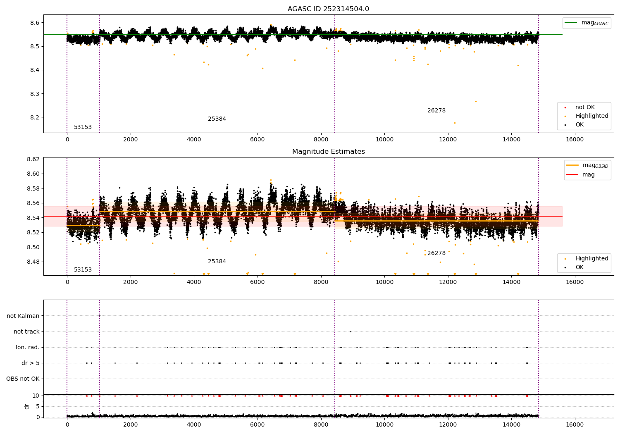Select 'not OK' in the top plot legend
The width and height of the screenshot is (620, 434).
[x=585, y=107]
